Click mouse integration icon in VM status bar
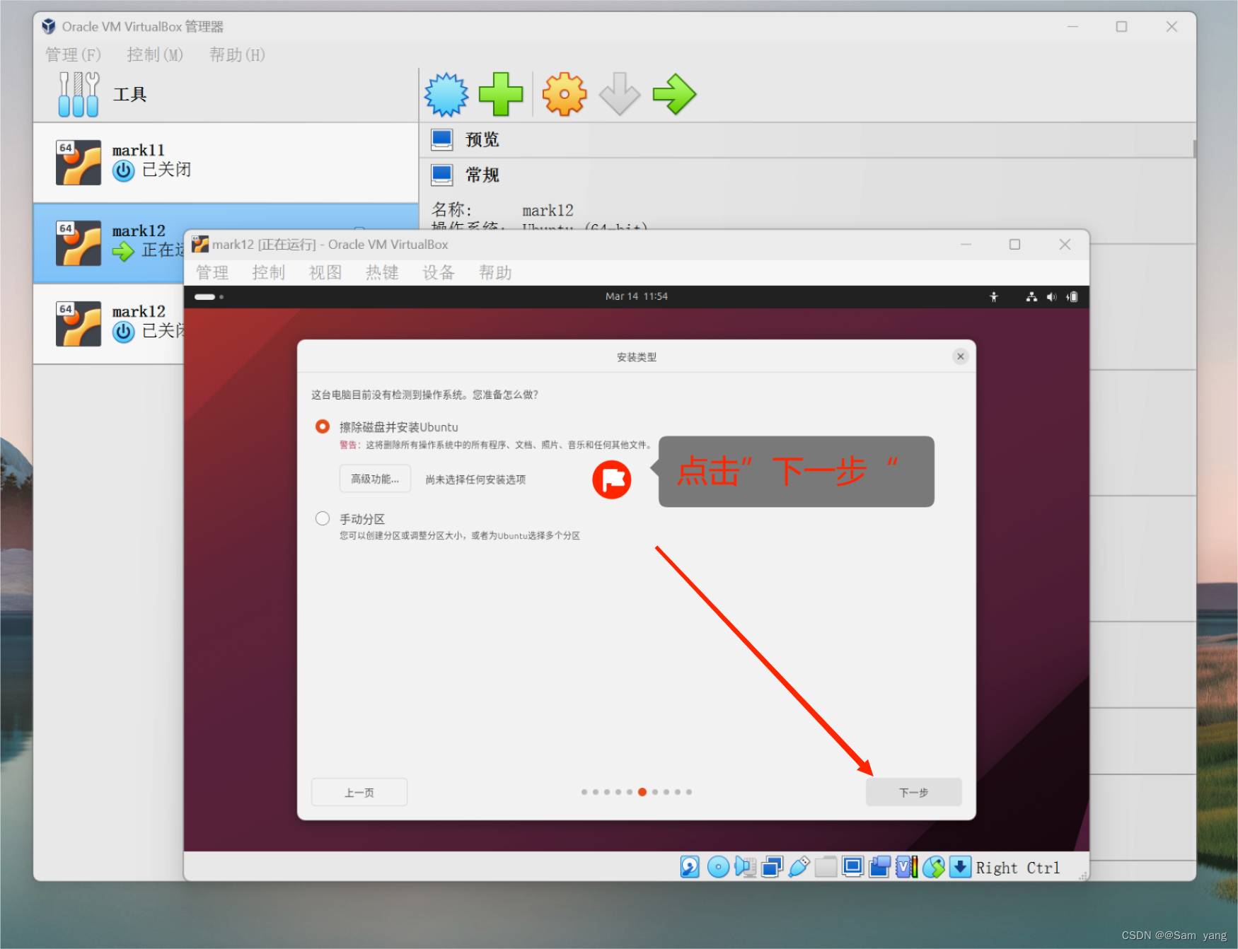Image resolution: width=1238 pixels, height=949 pixels. (934, 867)
